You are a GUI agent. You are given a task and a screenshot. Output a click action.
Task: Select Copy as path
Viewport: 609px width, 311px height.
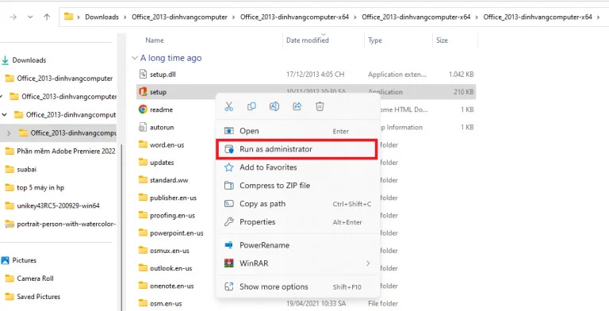297,204
